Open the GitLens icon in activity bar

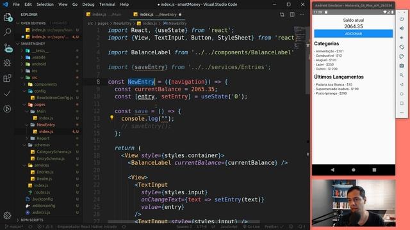coord(7,109)
